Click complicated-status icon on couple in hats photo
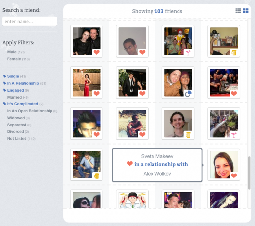This screenshot has height=226, width=255. (188, 94)
